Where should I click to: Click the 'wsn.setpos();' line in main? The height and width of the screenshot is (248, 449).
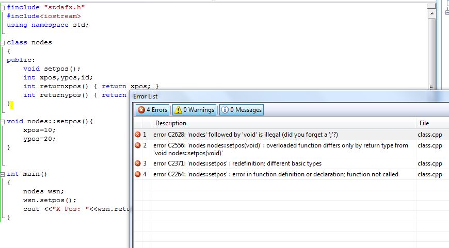[50, 200]
